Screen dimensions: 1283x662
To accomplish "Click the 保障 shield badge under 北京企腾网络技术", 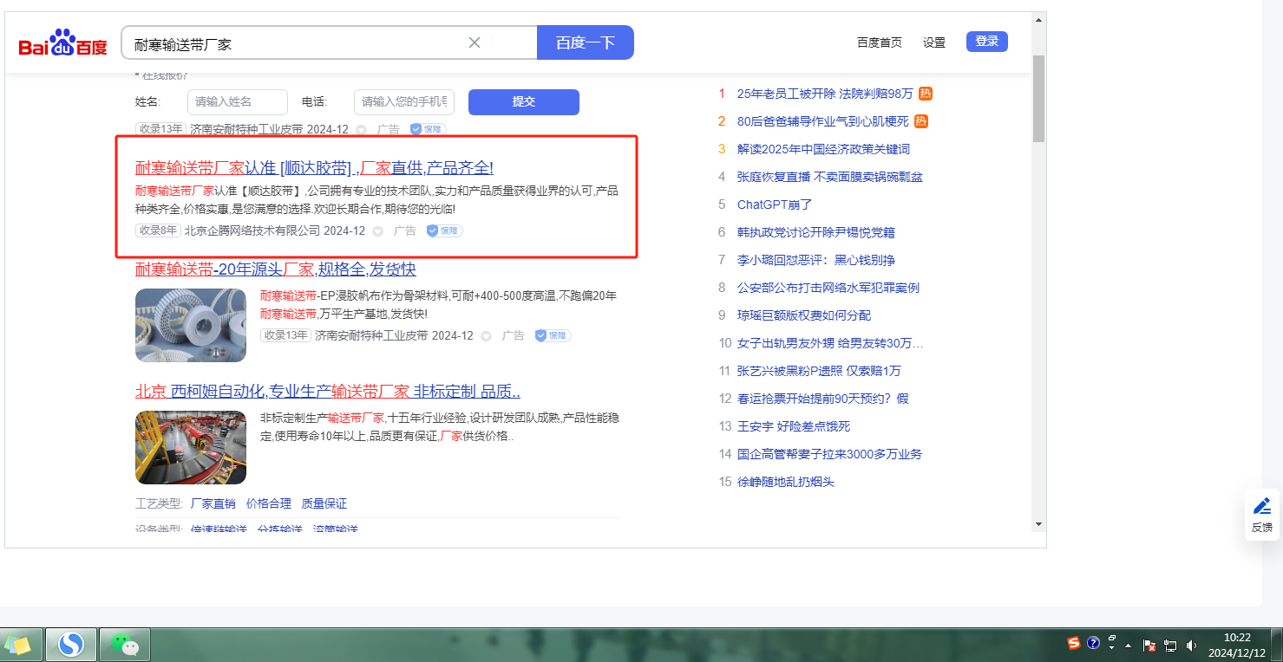I will (x=444, y=231).
